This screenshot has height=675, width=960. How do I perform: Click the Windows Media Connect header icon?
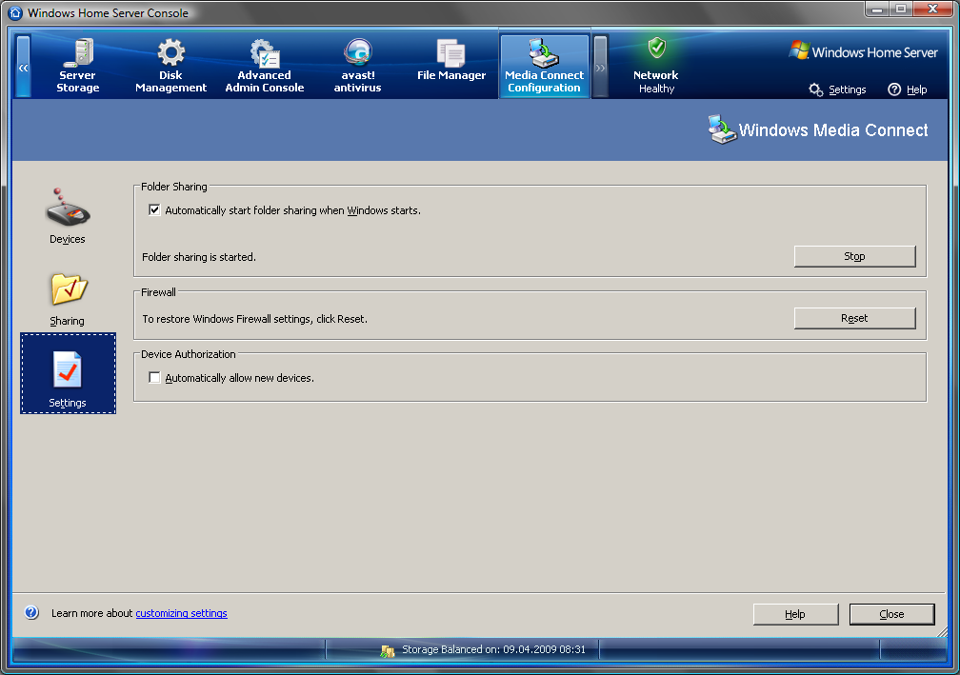722,129
